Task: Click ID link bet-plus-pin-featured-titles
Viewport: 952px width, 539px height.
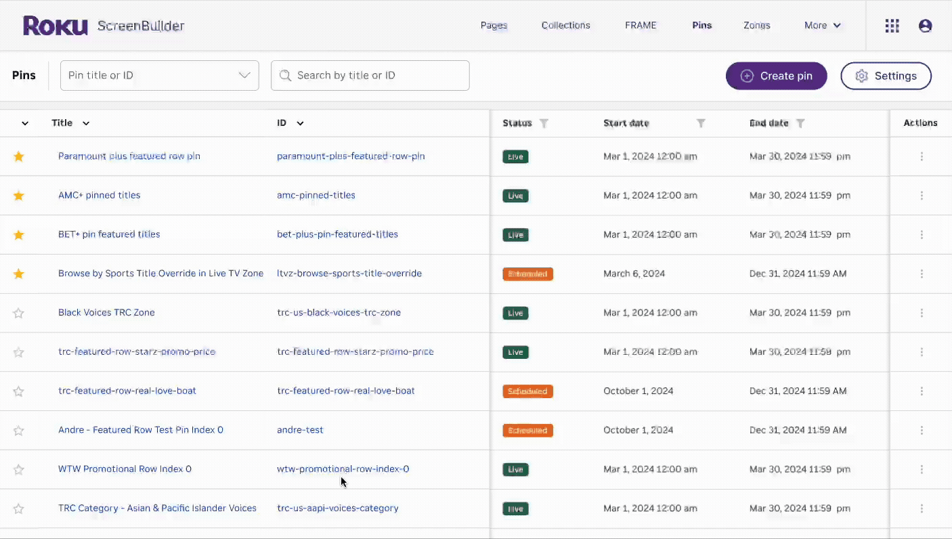Action: [337, 235]
